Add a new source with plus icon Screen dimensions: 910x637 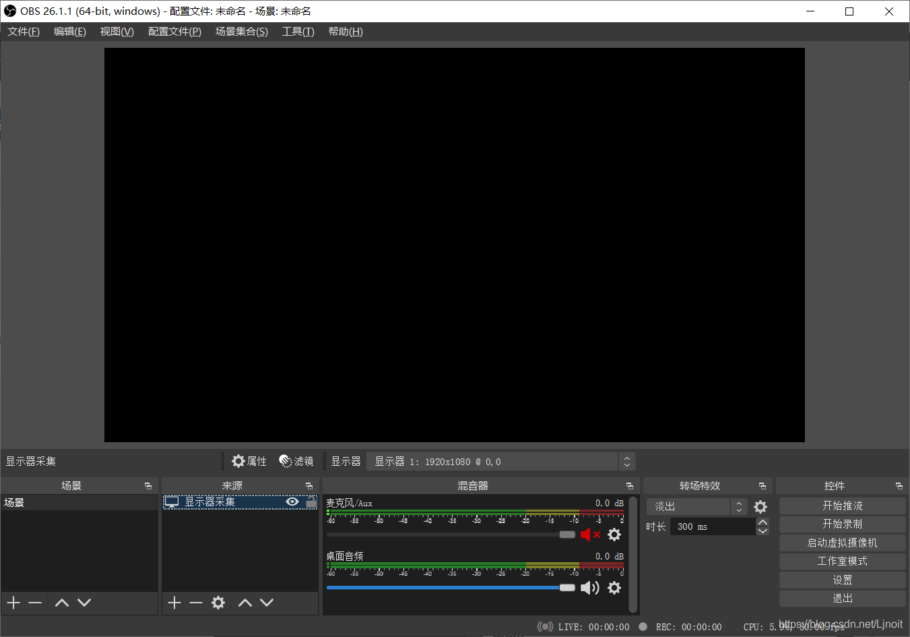[x=174, y=603]
